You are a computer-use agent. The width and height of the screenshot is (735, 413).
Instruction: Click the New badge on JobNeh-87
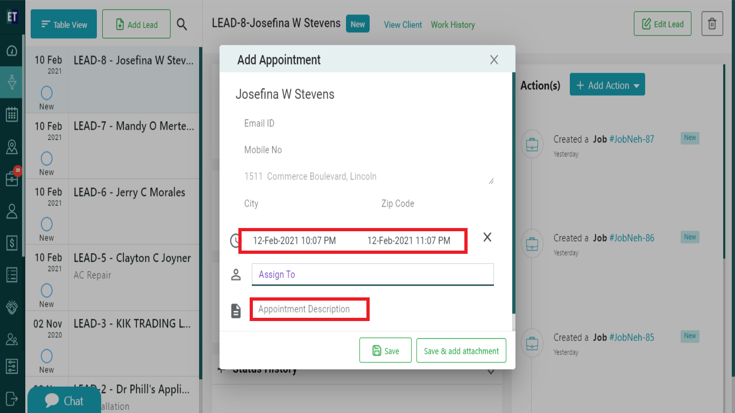pyautogui.click(x=690, y=138)
